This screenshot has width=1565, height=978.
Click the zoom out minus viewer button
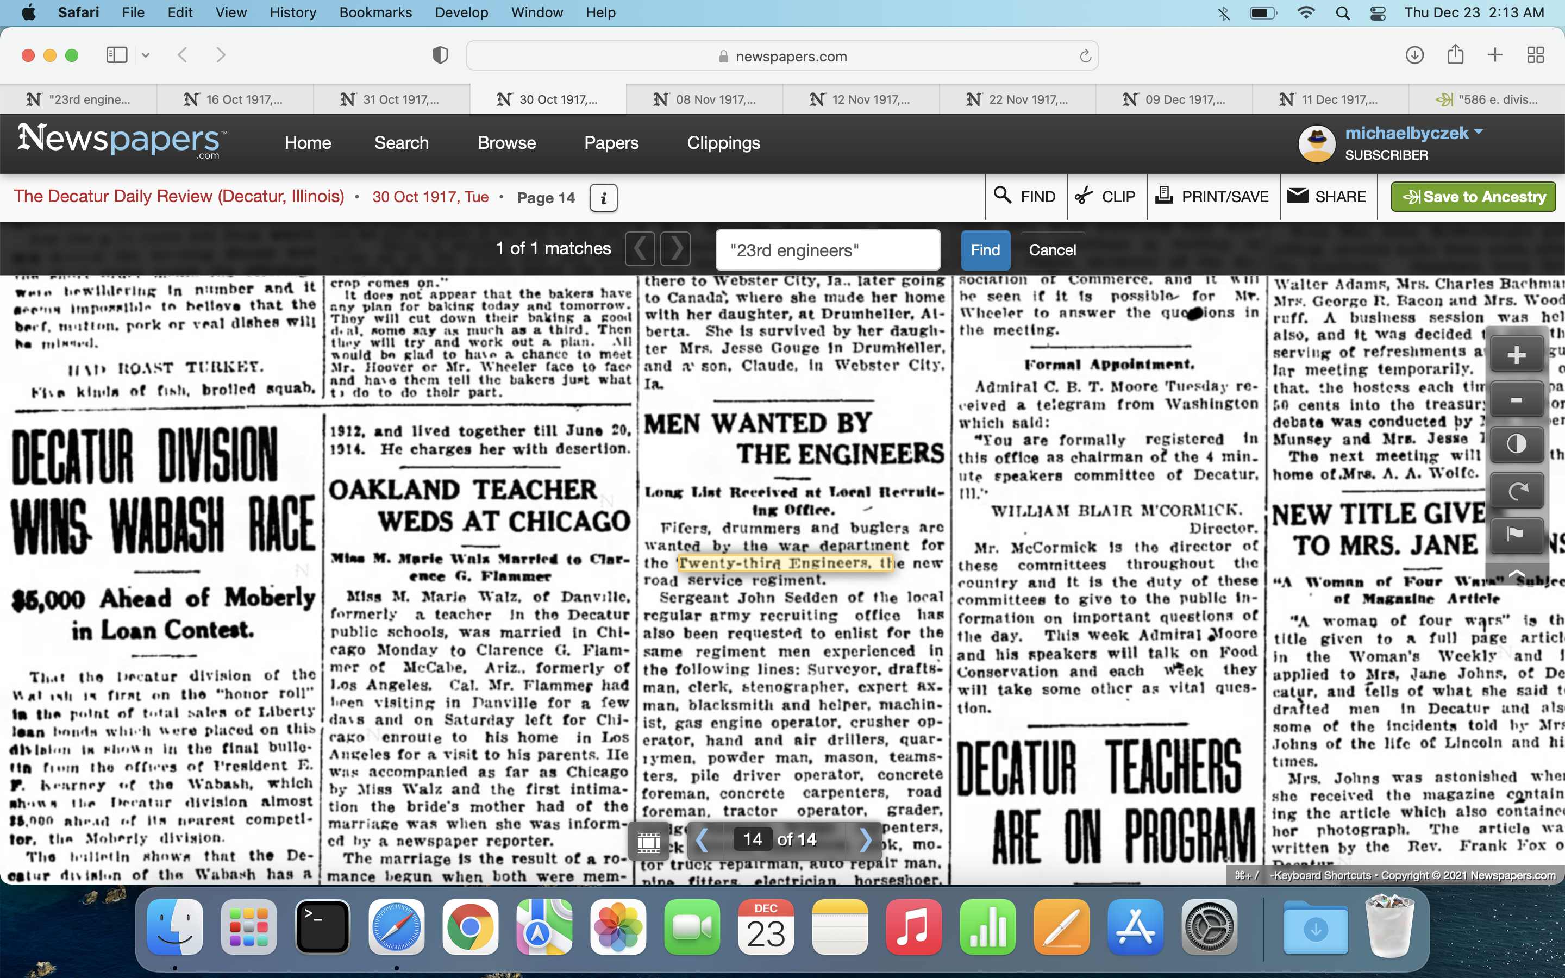[x=1516, y=400]
